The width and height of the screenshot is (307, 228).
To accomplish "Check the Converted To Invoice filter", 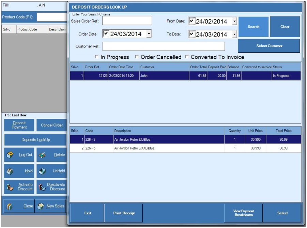I will (187, 57).
